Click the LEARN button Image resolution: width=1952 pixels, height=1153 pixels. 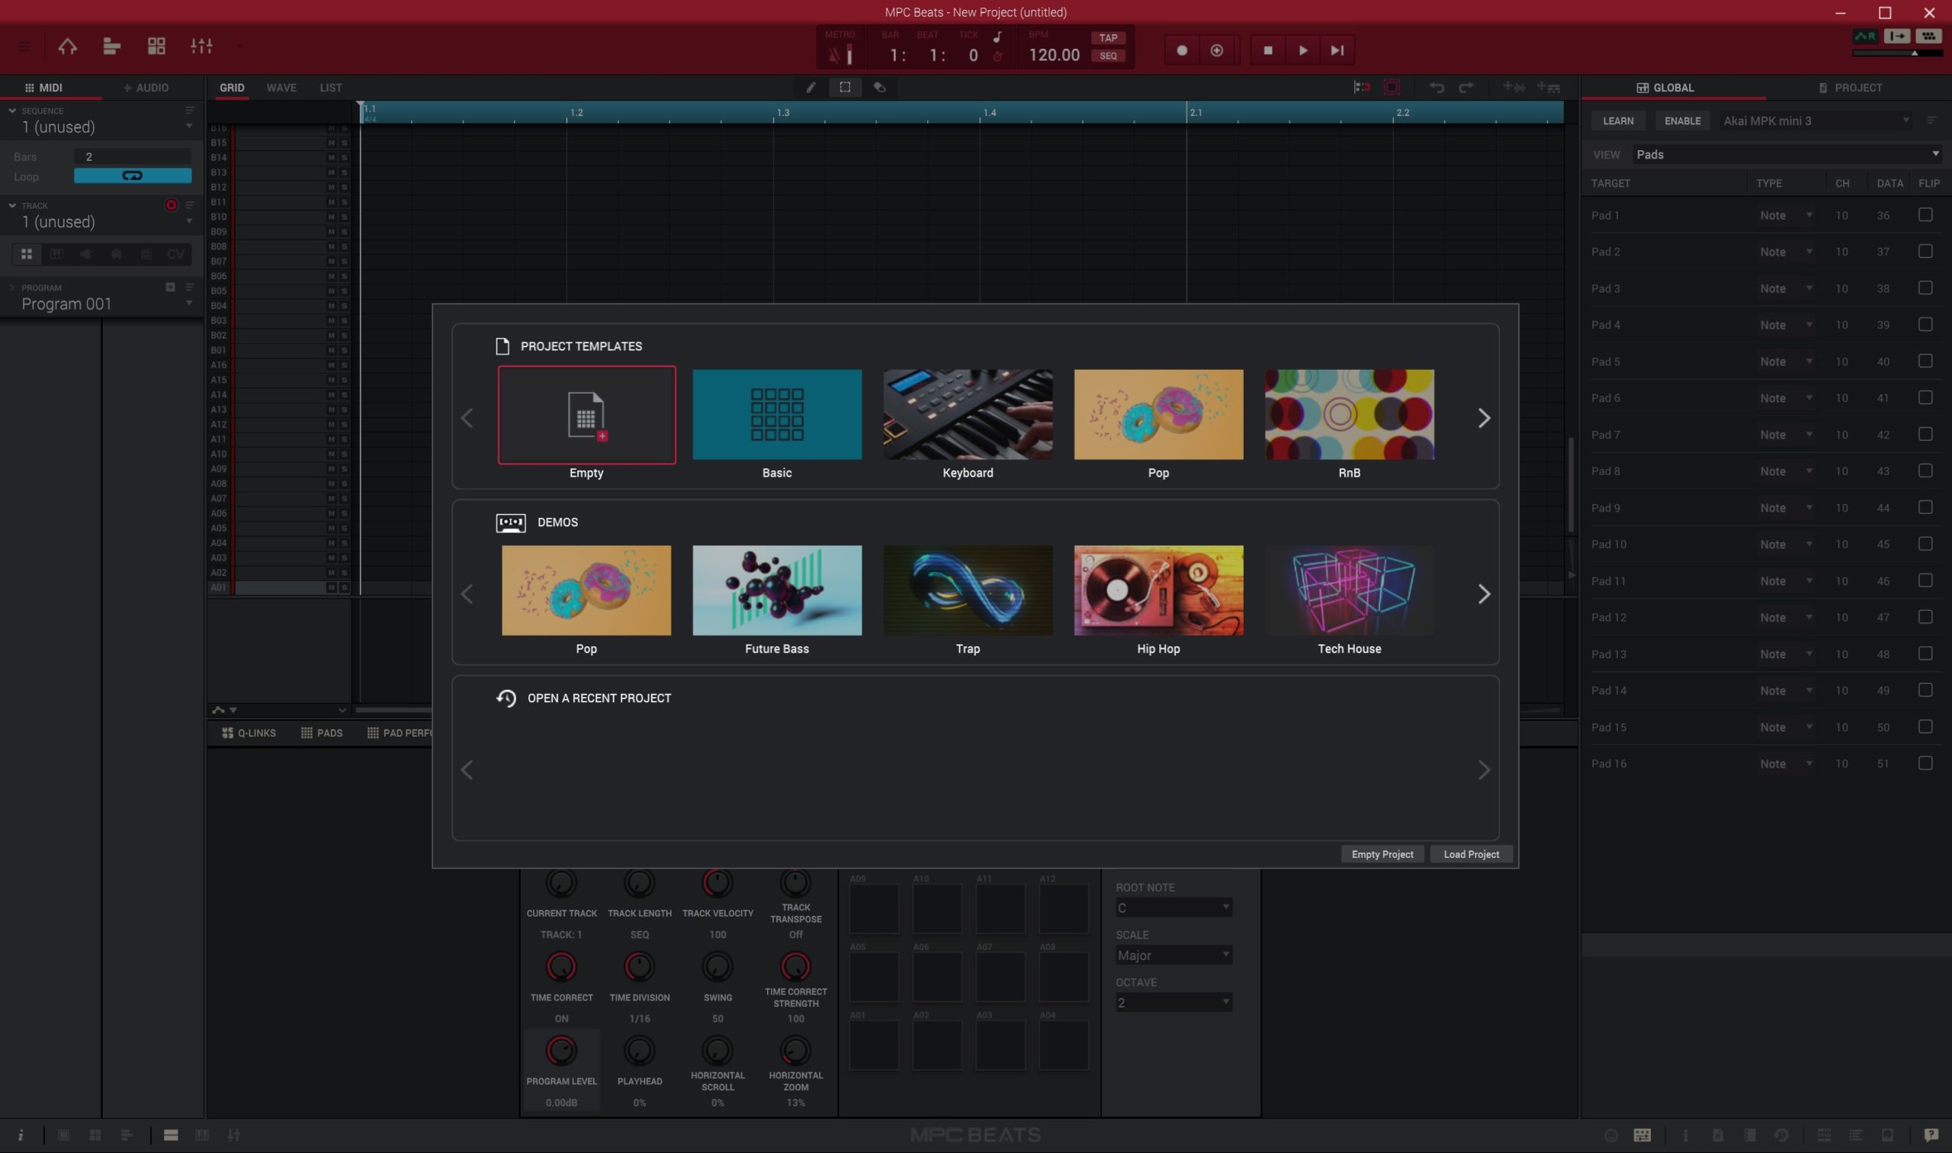pyautogui.click(x=1618, y=121)
